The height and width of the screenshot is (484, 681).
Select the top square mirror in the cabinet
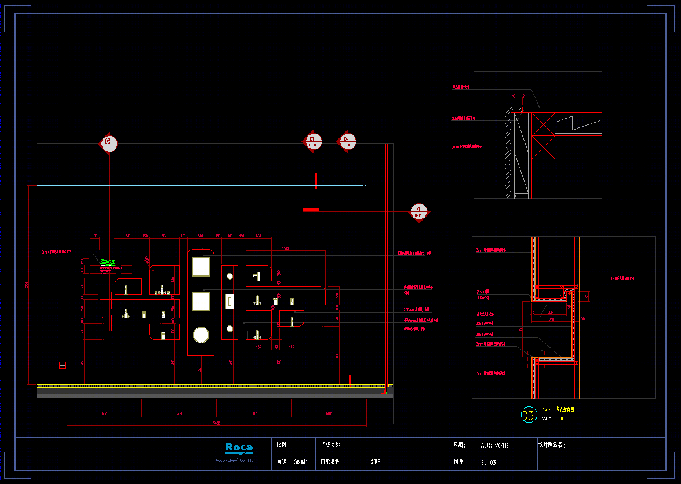coord(201,267)
